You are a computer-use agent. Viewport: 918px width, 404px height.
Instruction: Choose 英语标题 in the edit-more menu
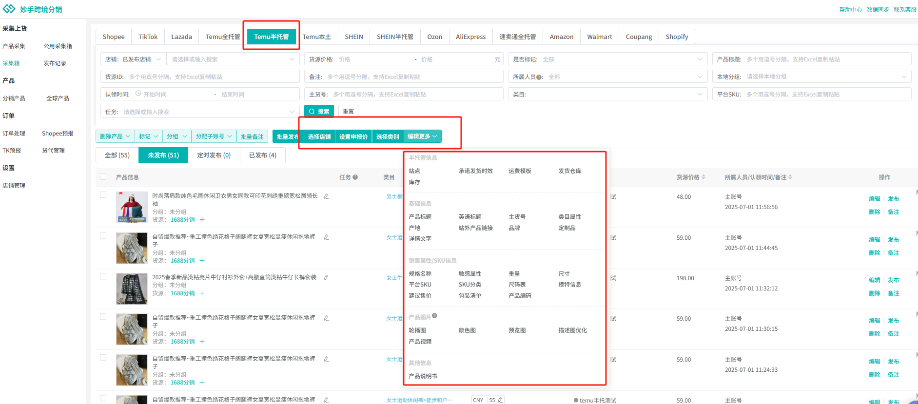[470, 217]
